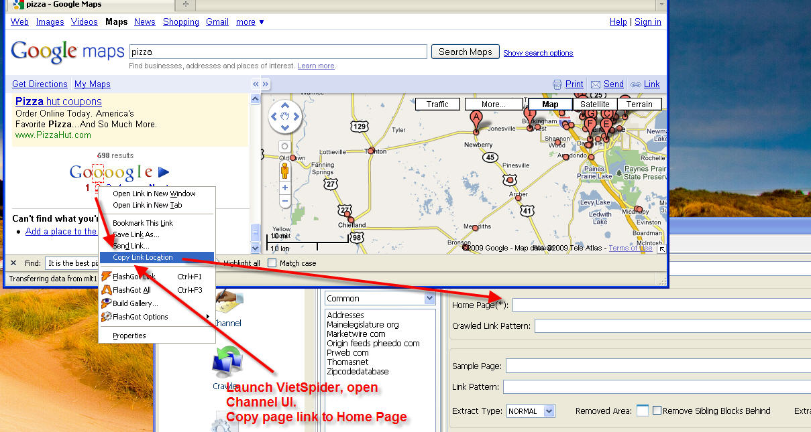811x432 pixels.
Task: Click the Print icon
Action: pos(557,84)
